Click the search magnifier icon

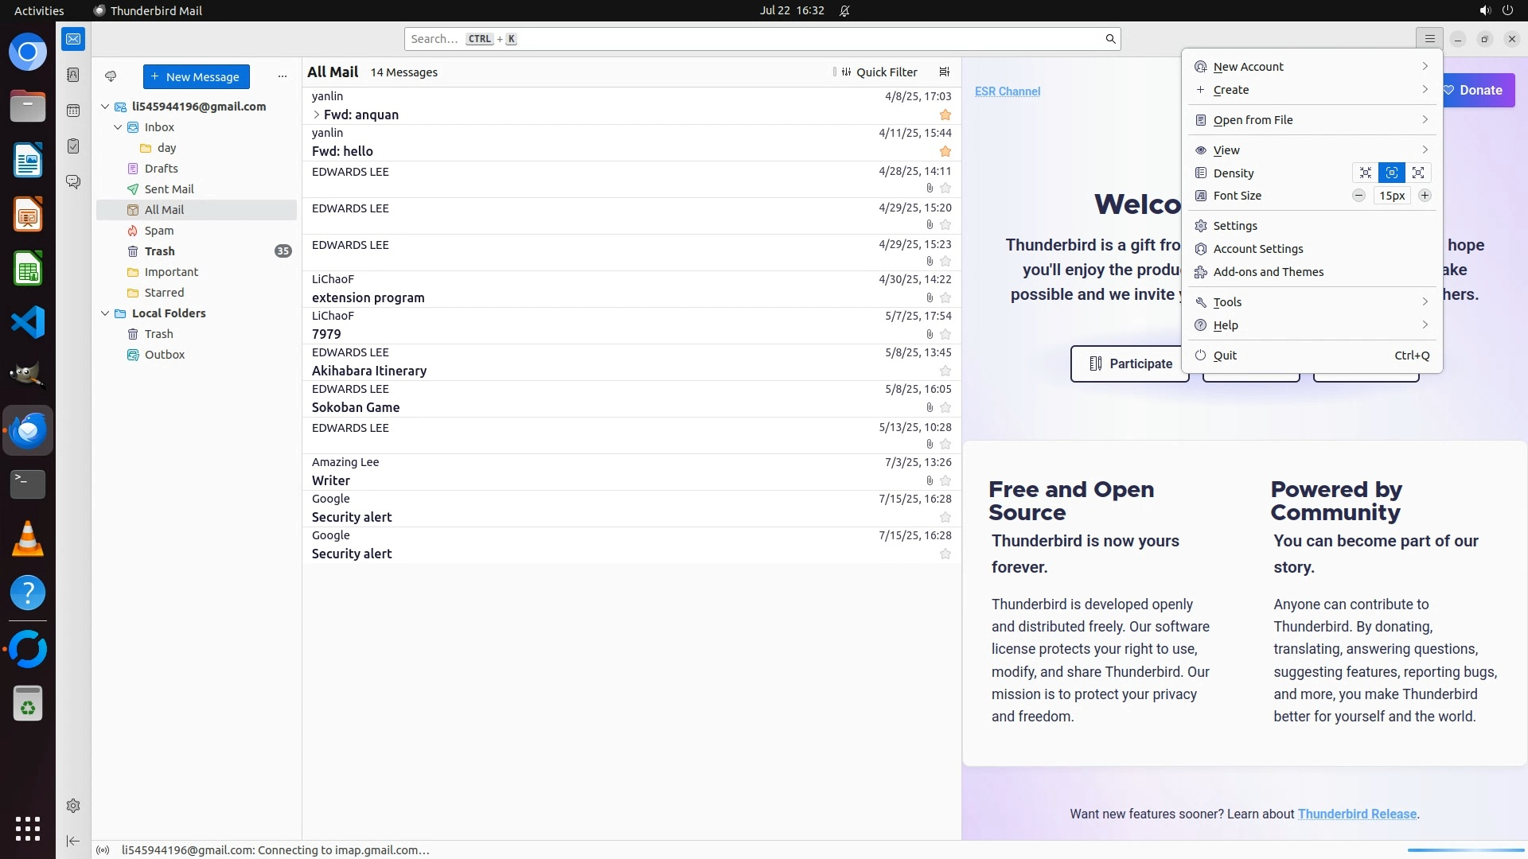coord(1110,39)
